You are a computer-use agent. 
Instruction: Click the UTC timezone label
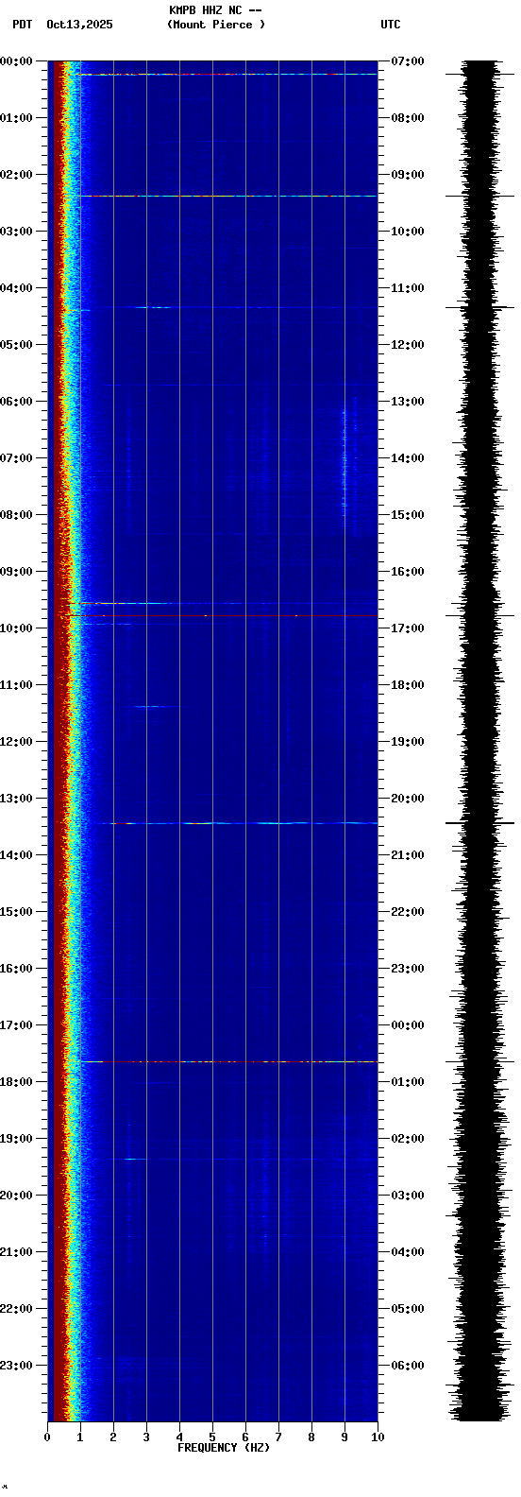(x=391, y=25)
